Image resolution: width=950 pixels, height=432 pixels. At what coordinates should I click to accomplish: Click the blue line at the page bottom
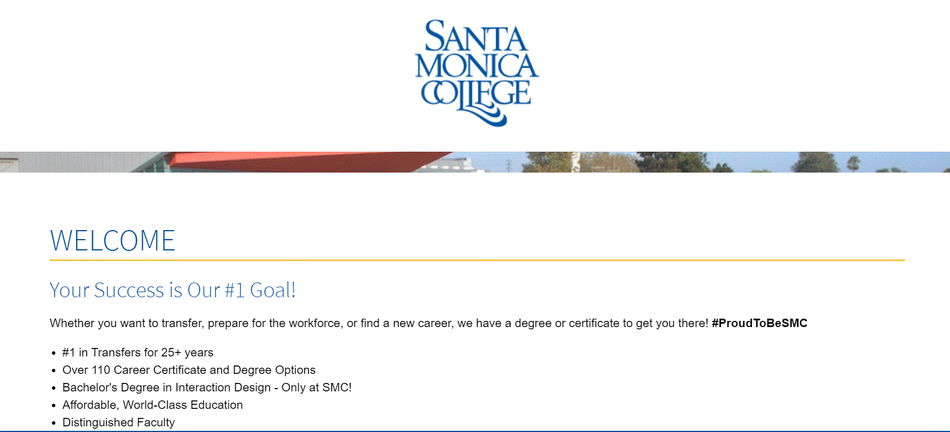point(475,431)
